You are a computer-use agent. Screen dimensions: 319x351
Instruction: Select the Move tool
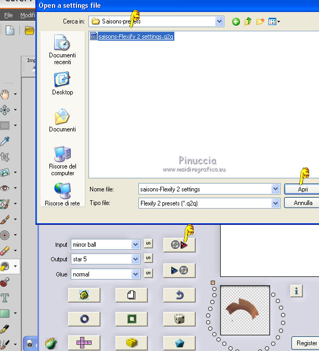tap(5, 110)
